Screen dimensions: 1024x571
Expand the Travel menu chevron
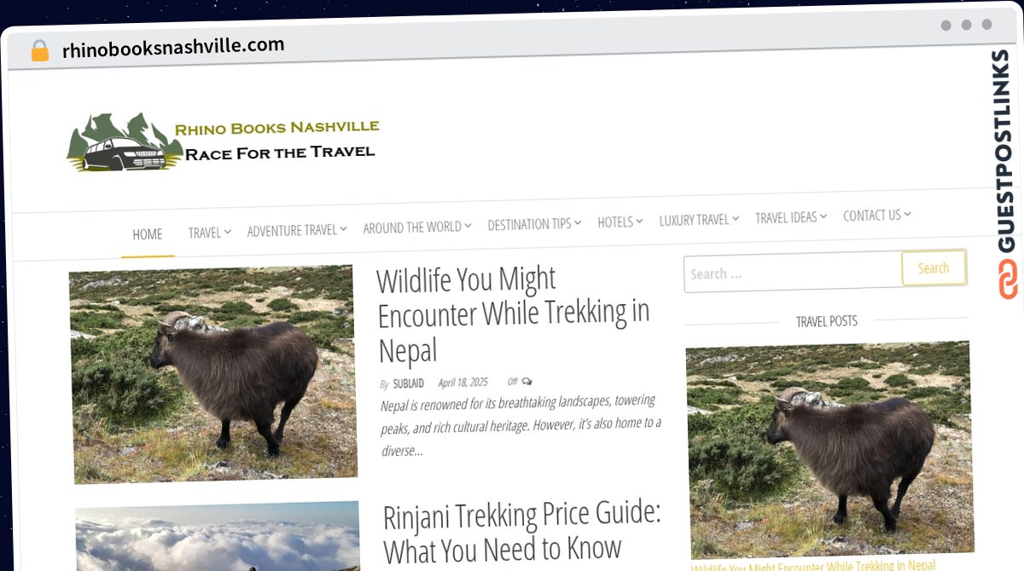click(228, 231)
